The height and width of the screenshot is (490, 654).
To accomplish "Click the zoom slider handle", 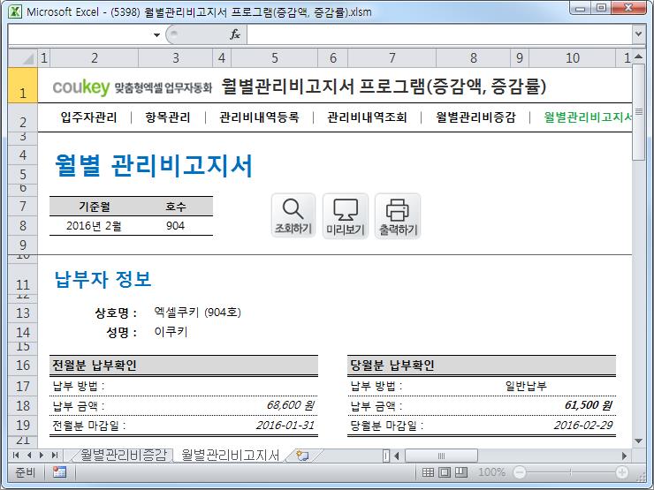I will pyautogui.click(x=571, y=472).
